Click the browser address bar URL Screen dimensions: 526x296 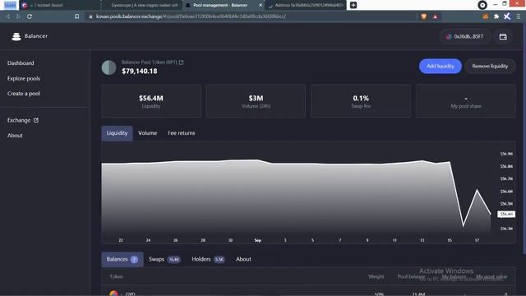coord(191,16)
